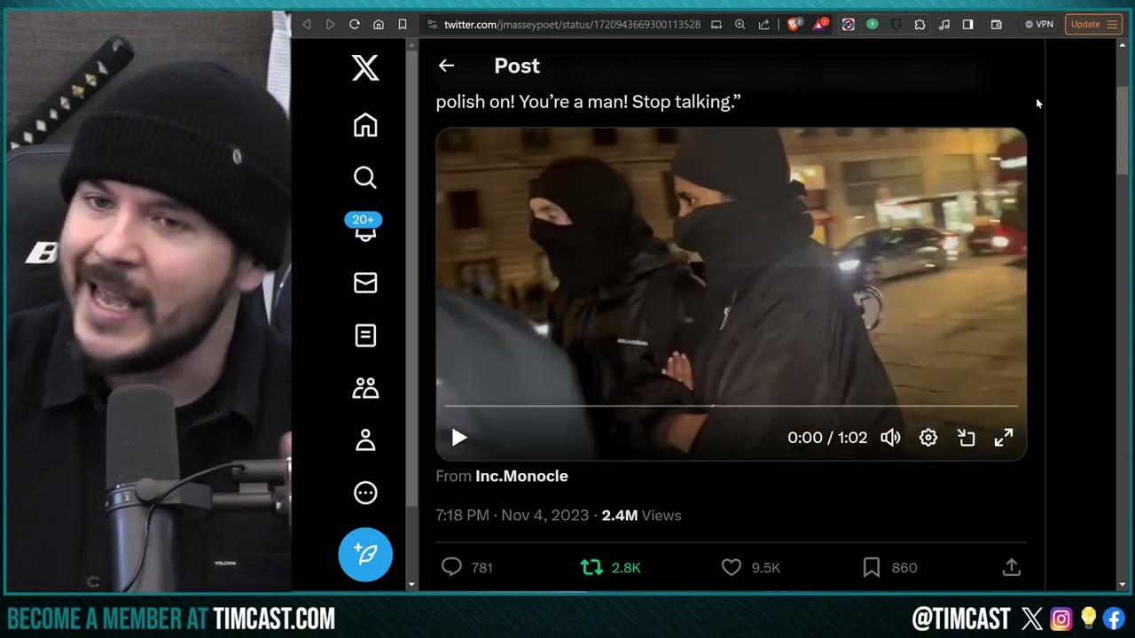Screen dimensions: 1135x638
Task: Bookmark this page in the browser toolbar
Action: pos(403,25)
